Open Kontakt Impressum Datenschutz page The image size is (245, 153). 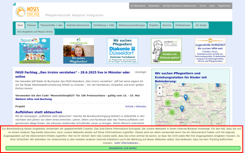click(x=180, y=6)
